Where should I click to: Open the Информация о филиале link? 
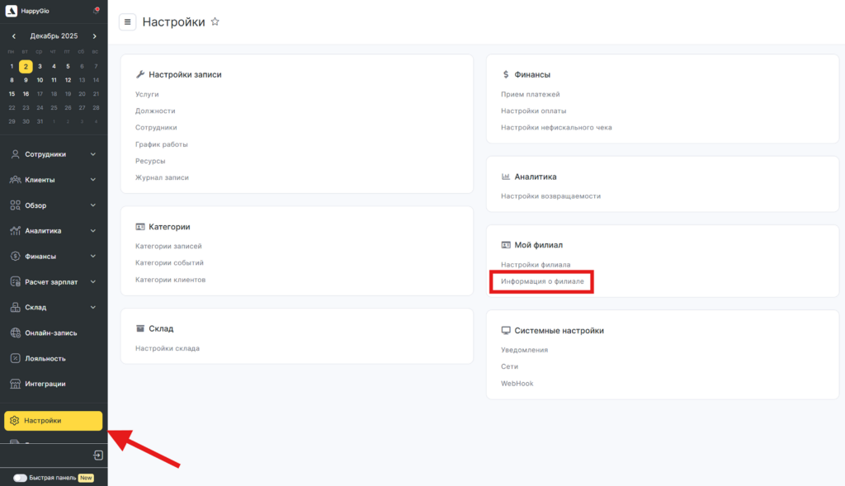542,281
